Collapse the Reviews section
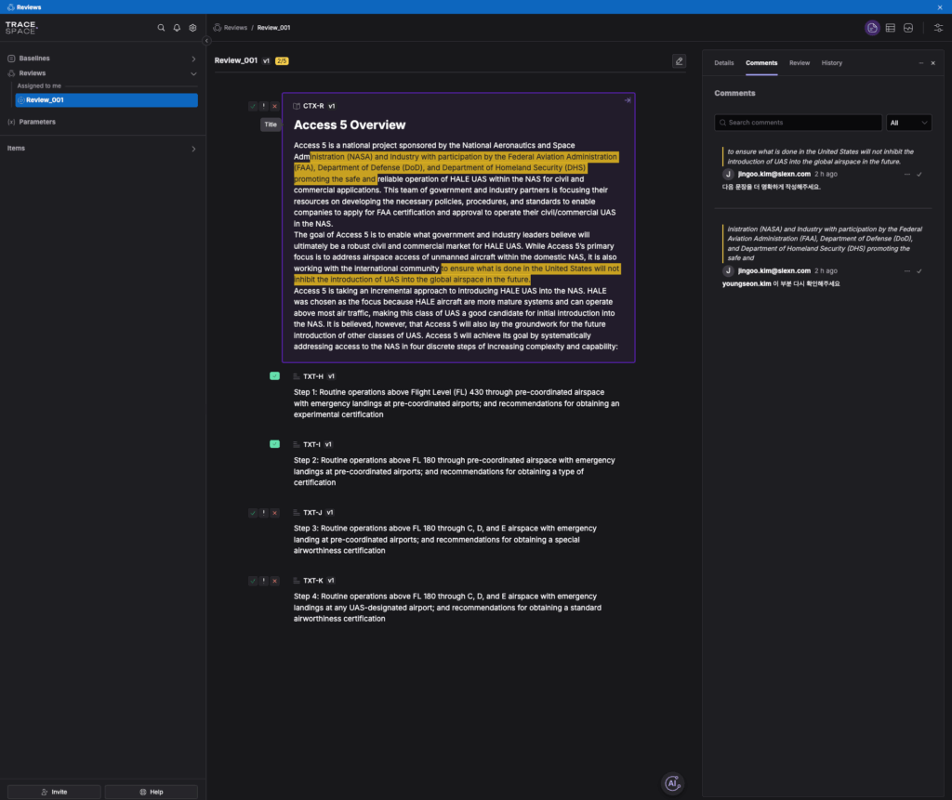This screenshot has height=800, width=952. [193, 74]
